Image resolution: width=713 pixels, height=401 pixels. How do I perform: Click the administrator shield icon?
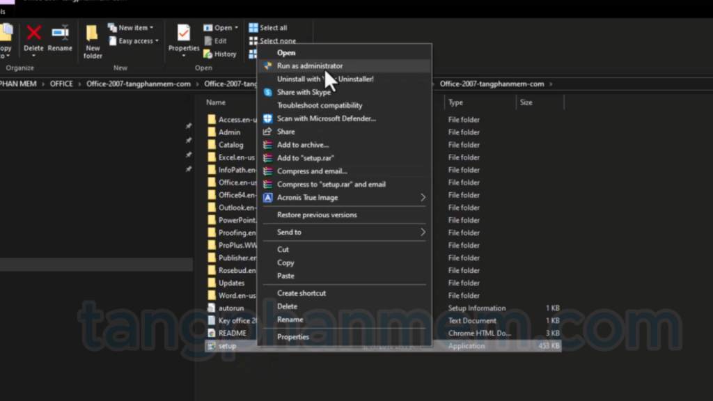point(268,66)
